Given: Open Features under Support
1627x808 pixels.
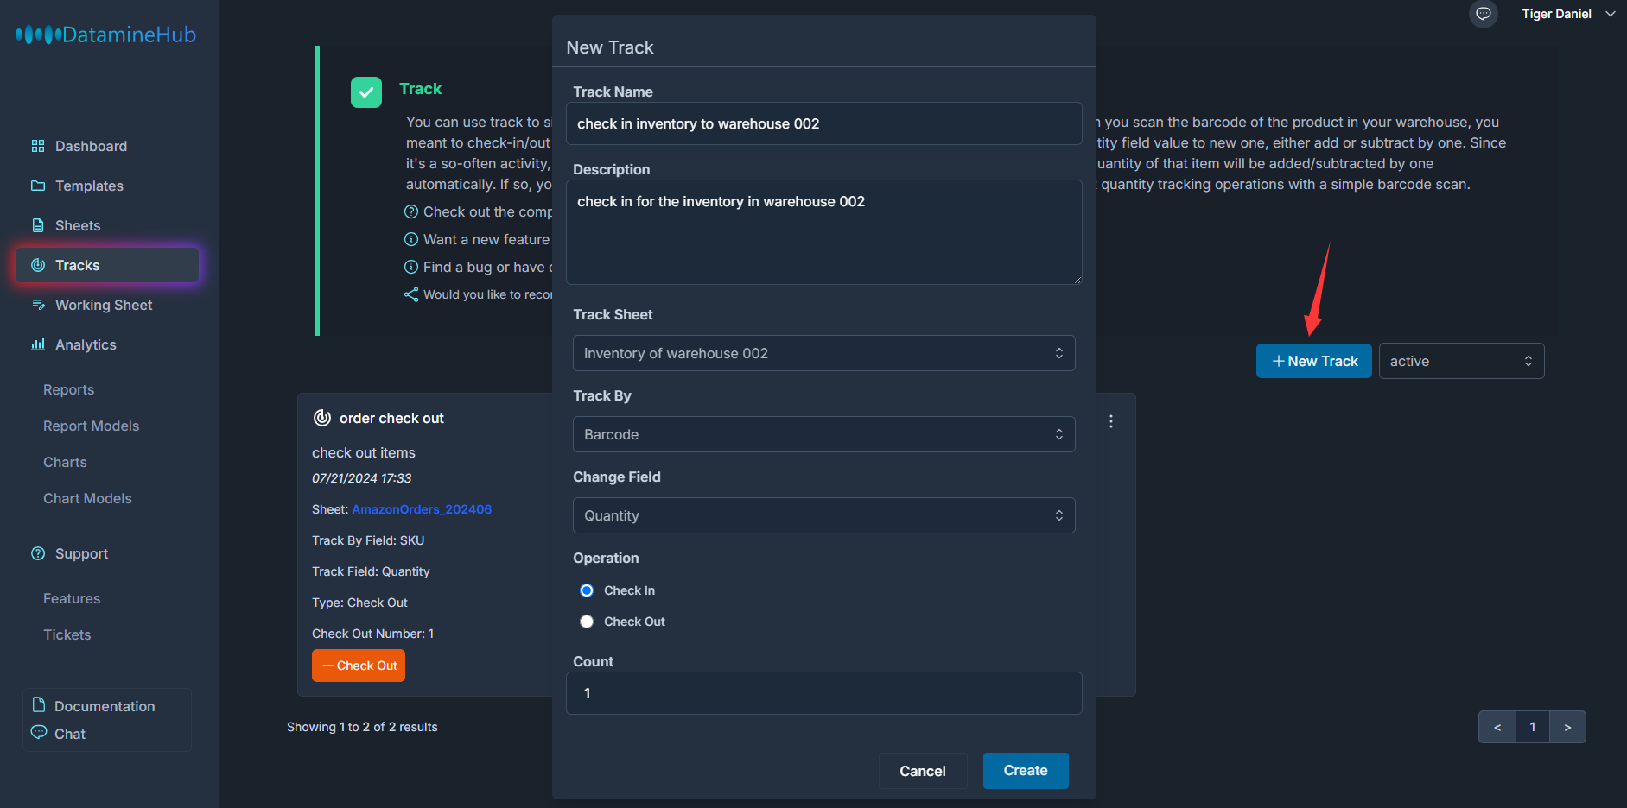Looking at the screenshot, I should [x=72, y=598].
